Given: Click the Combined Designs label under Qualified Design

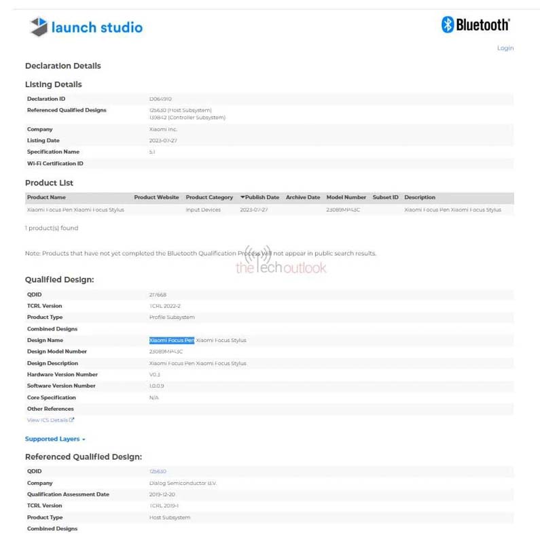Looking at the screenshot, I should (52, 329).
